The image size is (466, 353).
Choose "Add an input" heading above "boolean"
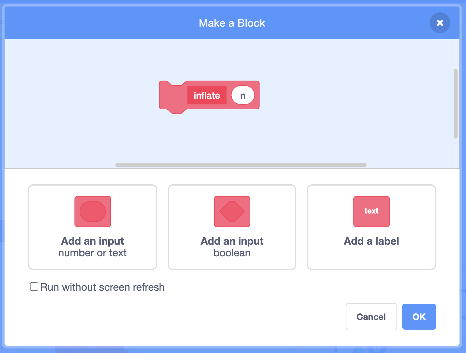coord(232,241)
